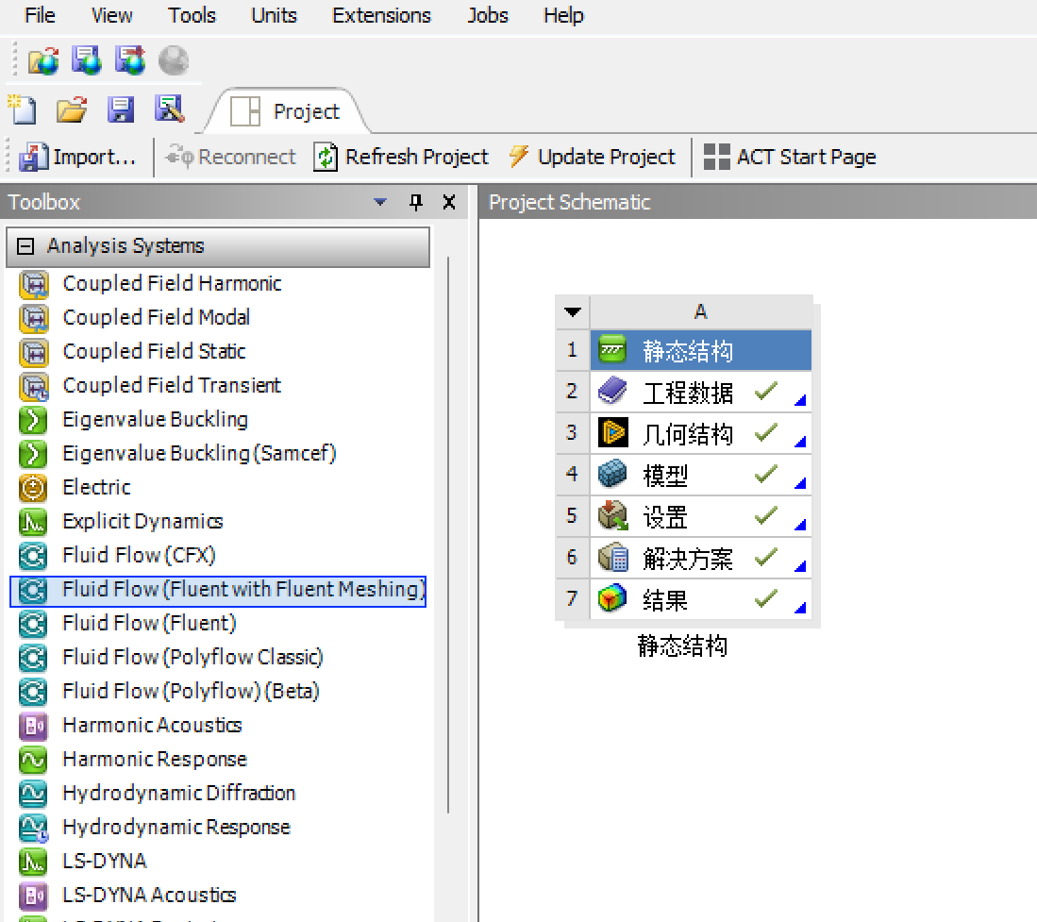Pin the Toolbox panel

click(416, 202)
